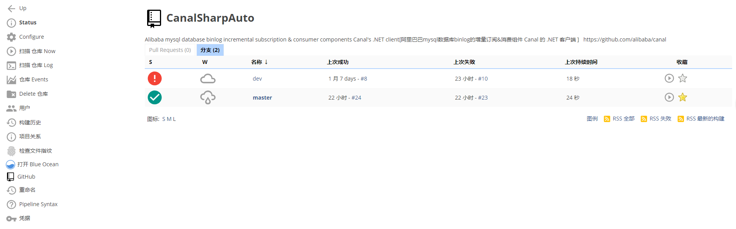Sort by the 名称 column header
The image size is (736, 229).
[259, 62]
